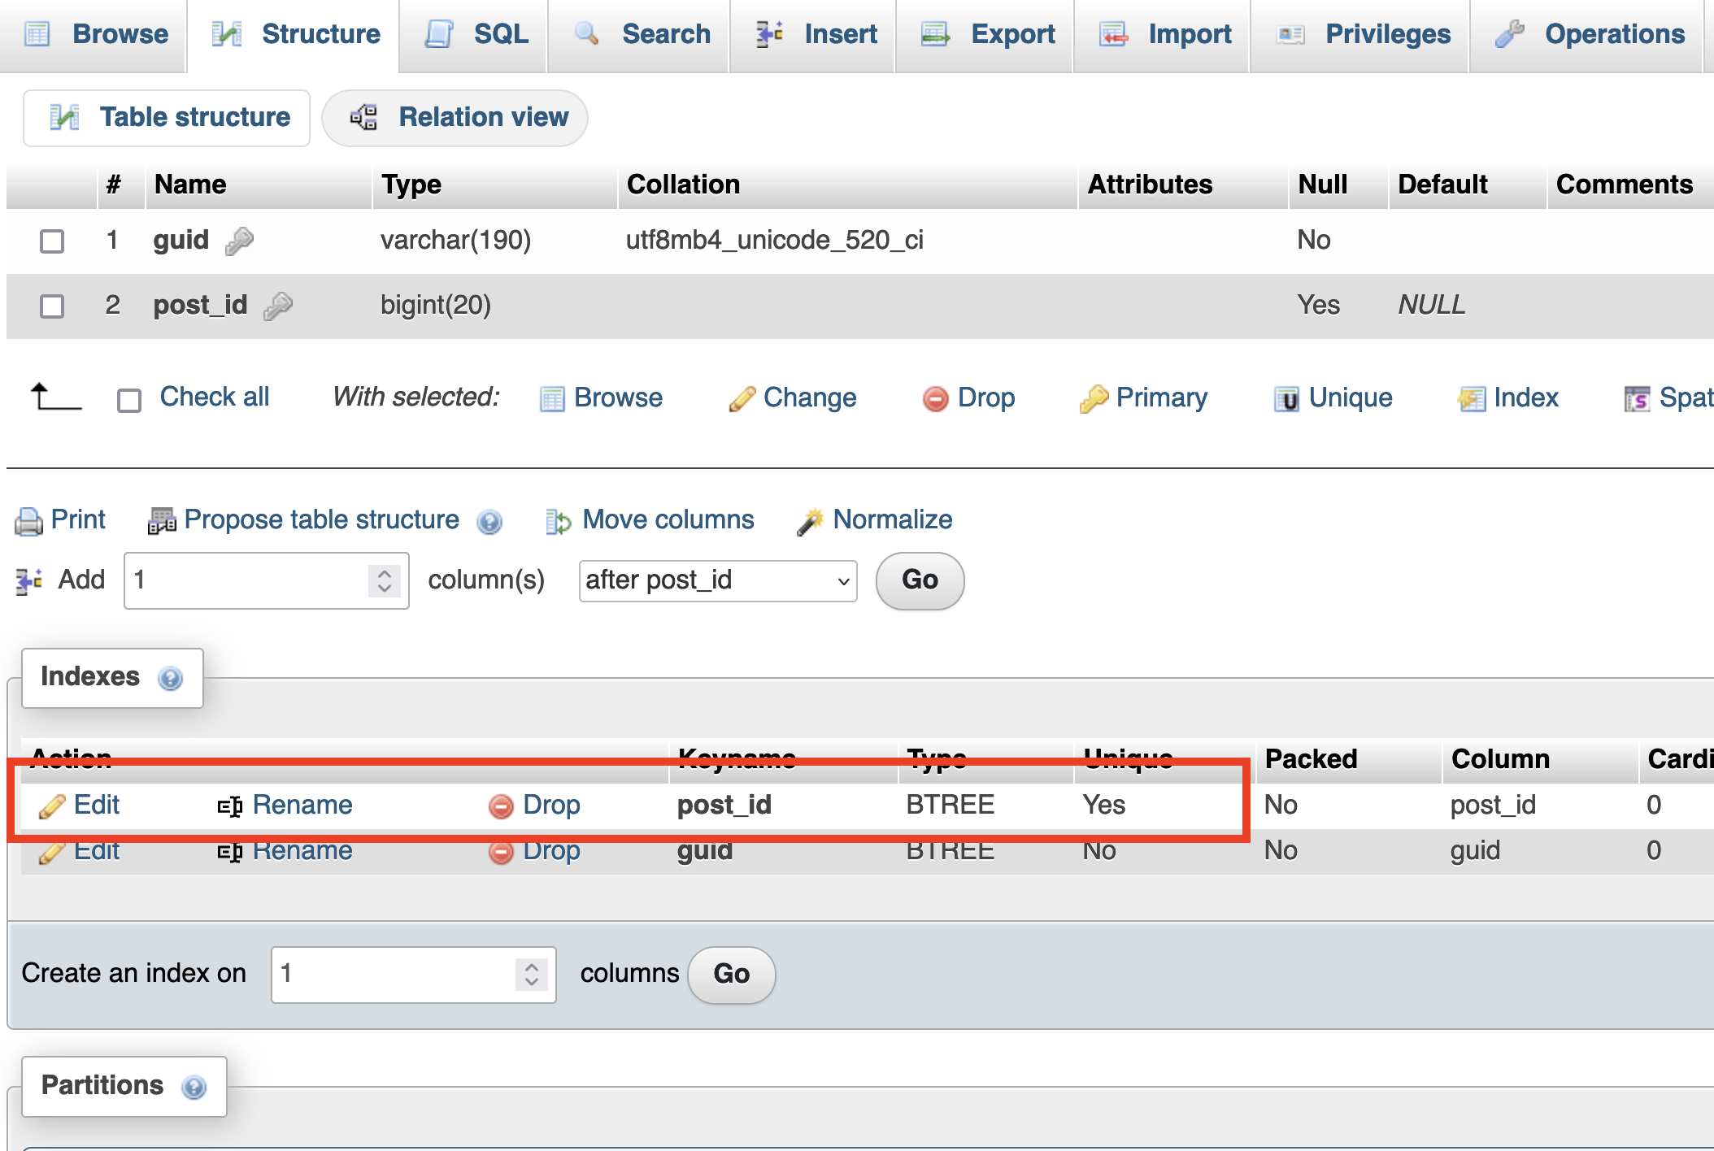
Task: Click the Privileges tab icon
Action: (1291, 35)
